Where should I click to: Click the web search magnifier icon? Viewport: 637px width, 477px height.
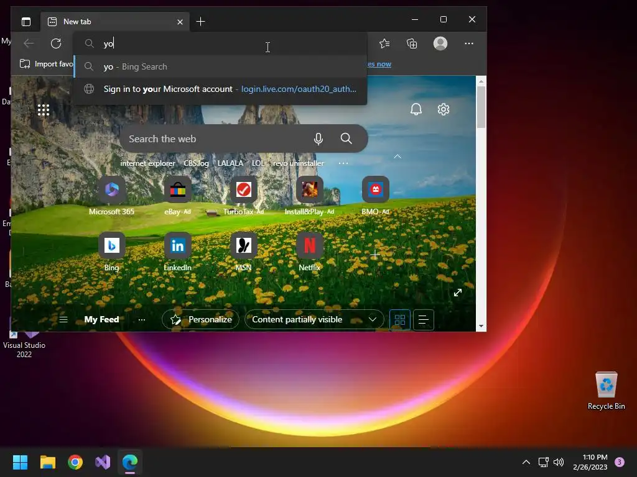346,139
